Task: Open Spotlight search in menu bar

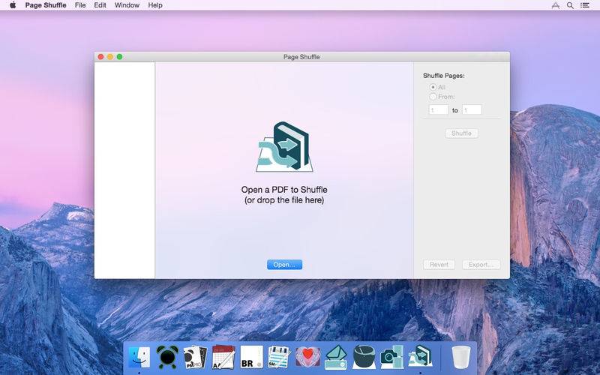Action: 570,5
